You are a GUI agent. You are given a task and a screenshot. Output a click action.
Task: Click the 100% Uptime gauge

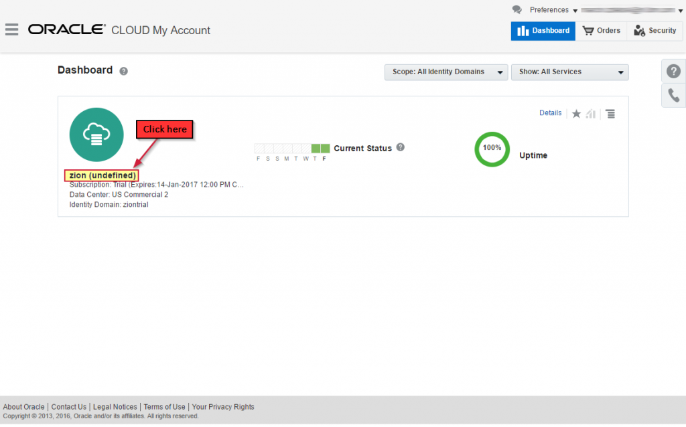click(x=492, y=149)
